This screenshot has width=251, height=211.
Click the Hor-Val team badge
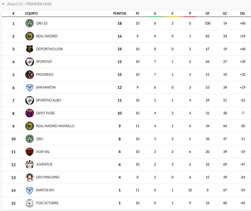click(29, 152)
